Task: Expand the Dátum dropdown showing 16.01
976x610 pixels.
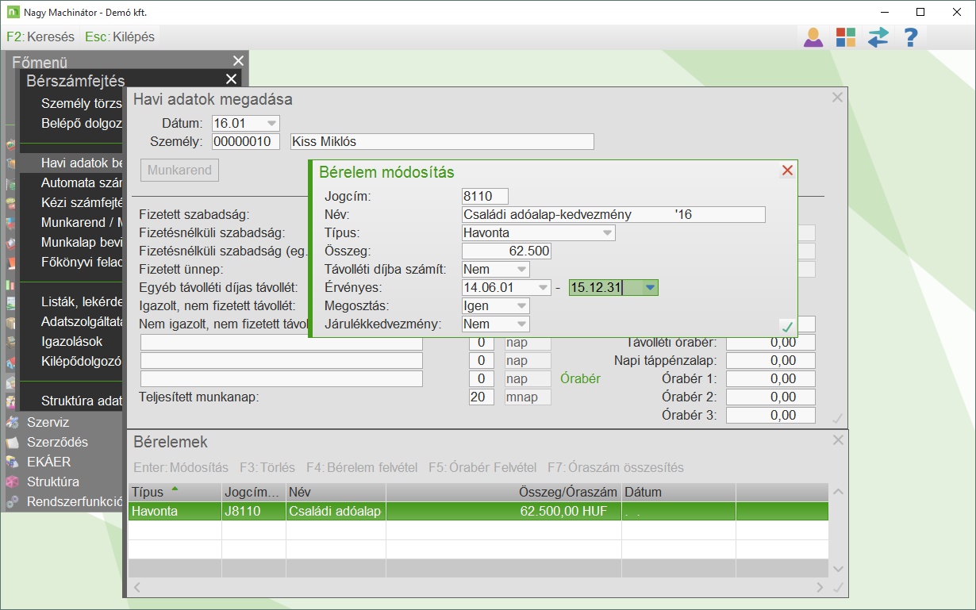Action: click(271, 123)
